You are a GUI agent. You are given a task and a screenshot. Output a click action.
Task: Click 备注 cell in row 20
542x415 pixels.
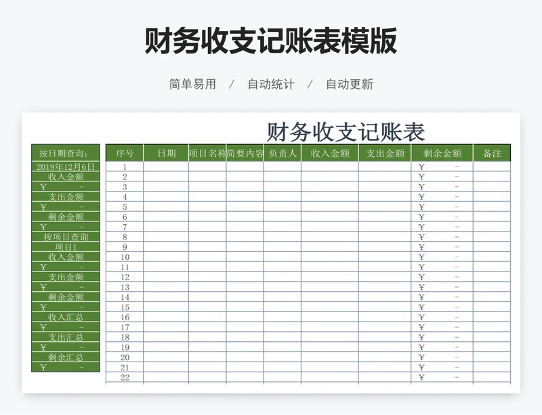coord(492,357)
